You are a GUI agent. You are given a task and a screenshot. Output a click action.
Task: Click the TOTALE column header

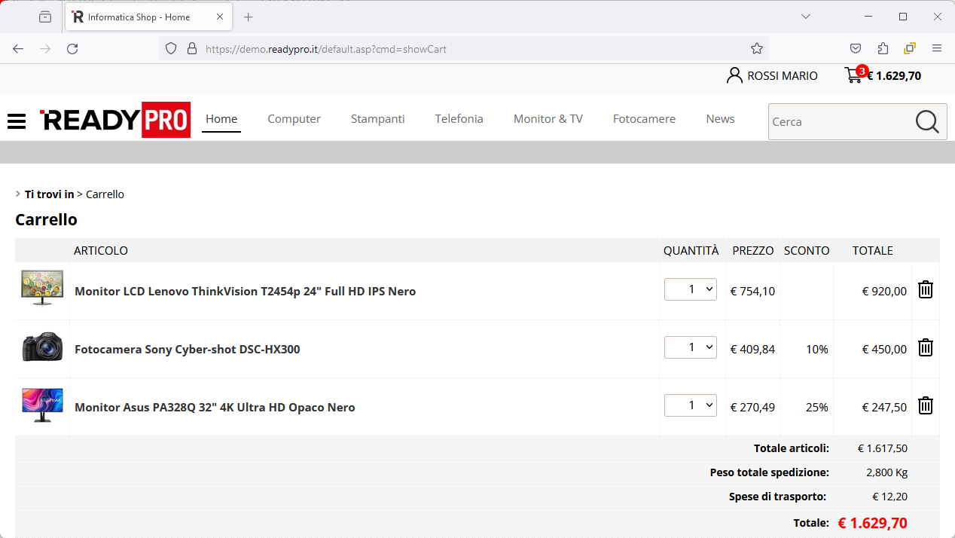point(873,251)
